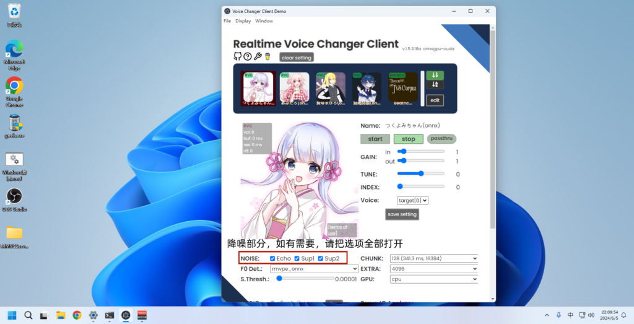Open the Windows Start menu
This screenshot has height=324, width=634.
click(x=12, y=315)
